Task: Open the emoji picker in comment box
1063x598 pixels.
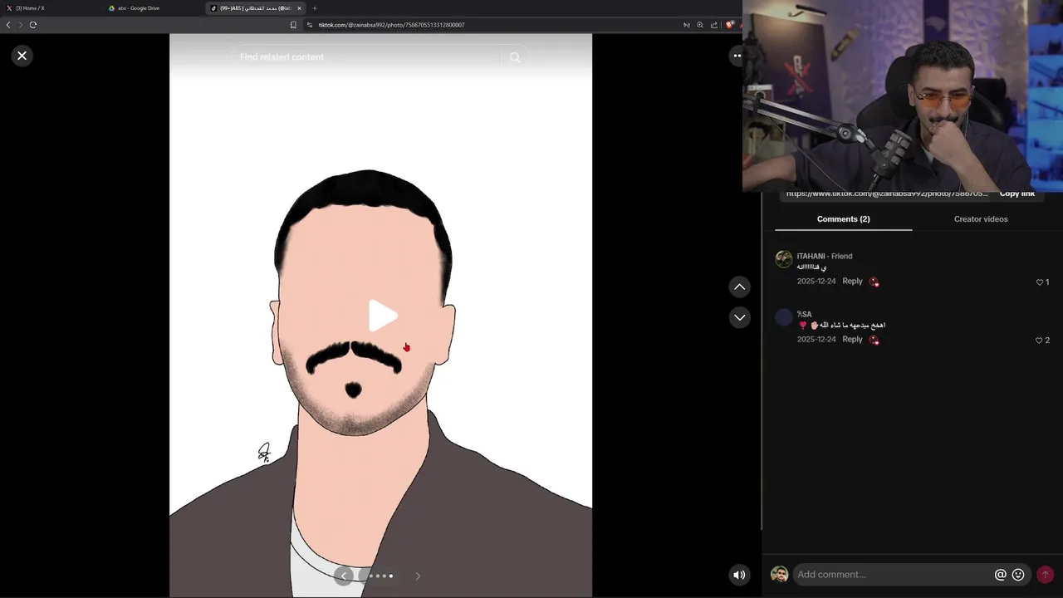Action: 1018,575
